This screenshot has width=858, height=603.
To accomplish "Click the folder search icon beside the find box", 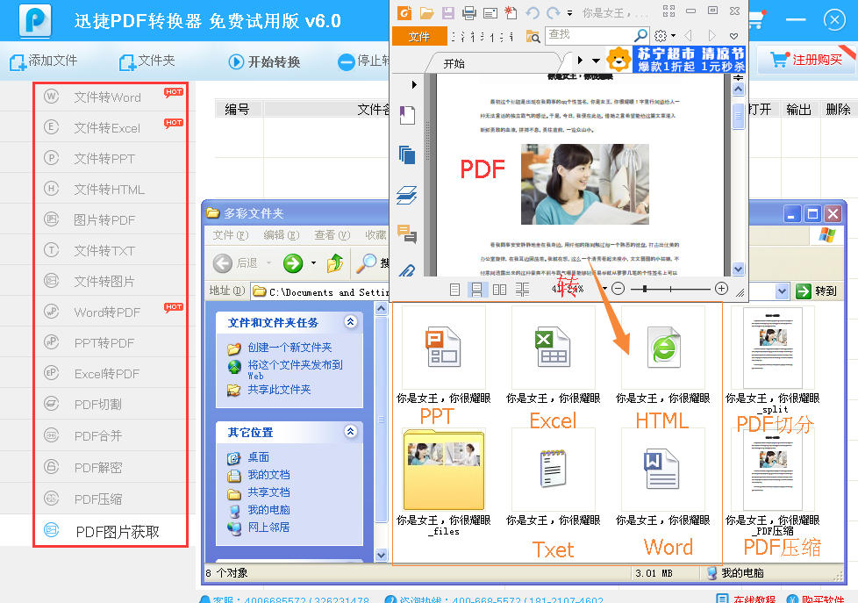I will 533,36.
